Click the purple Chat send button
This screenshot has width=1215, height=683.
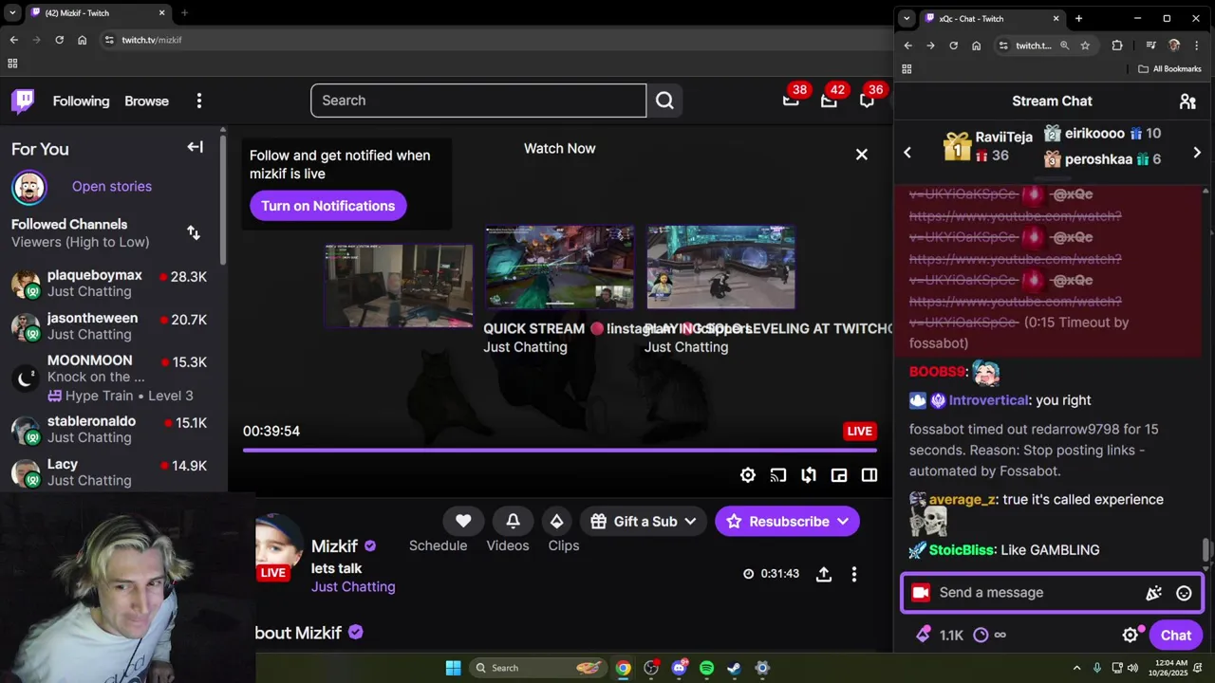pyautogui.click(x=1175, y=636)
